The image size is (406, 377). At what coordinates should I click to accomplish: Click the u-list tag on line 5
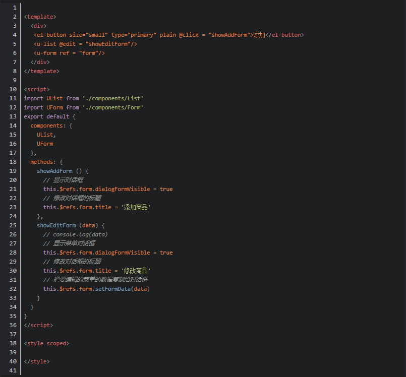46,44
